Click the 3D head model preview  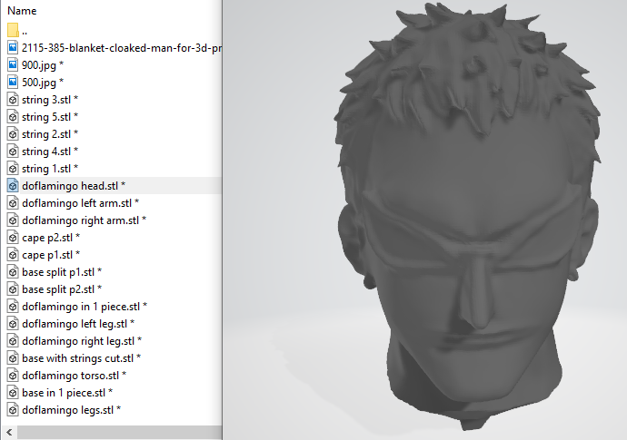coord(467,218)
